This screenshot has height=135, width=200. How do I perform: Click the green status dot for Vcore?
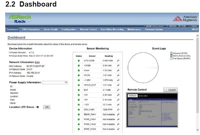[79, 70]
